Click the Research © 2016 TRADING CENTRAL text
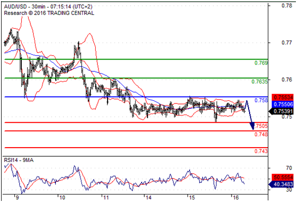This screenshot has height=202, width=297. (x=49, y=13)
